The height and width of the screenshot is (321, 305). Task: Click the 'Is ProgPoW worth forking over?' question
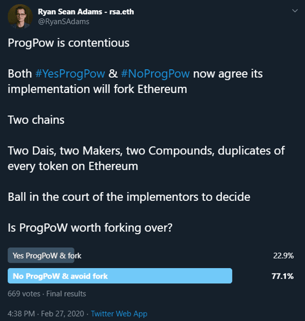[90, 227]
